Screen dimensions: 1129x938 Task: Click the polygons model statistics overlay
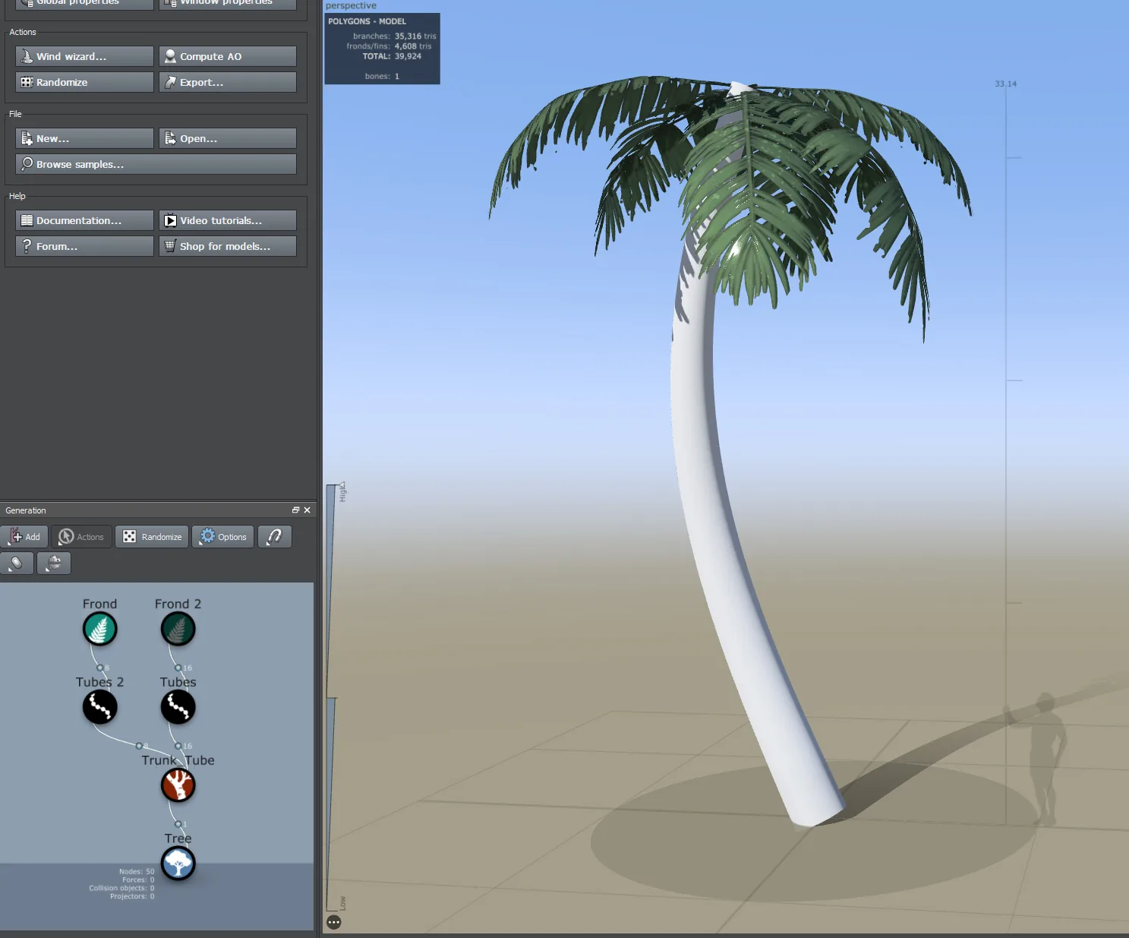382,49
